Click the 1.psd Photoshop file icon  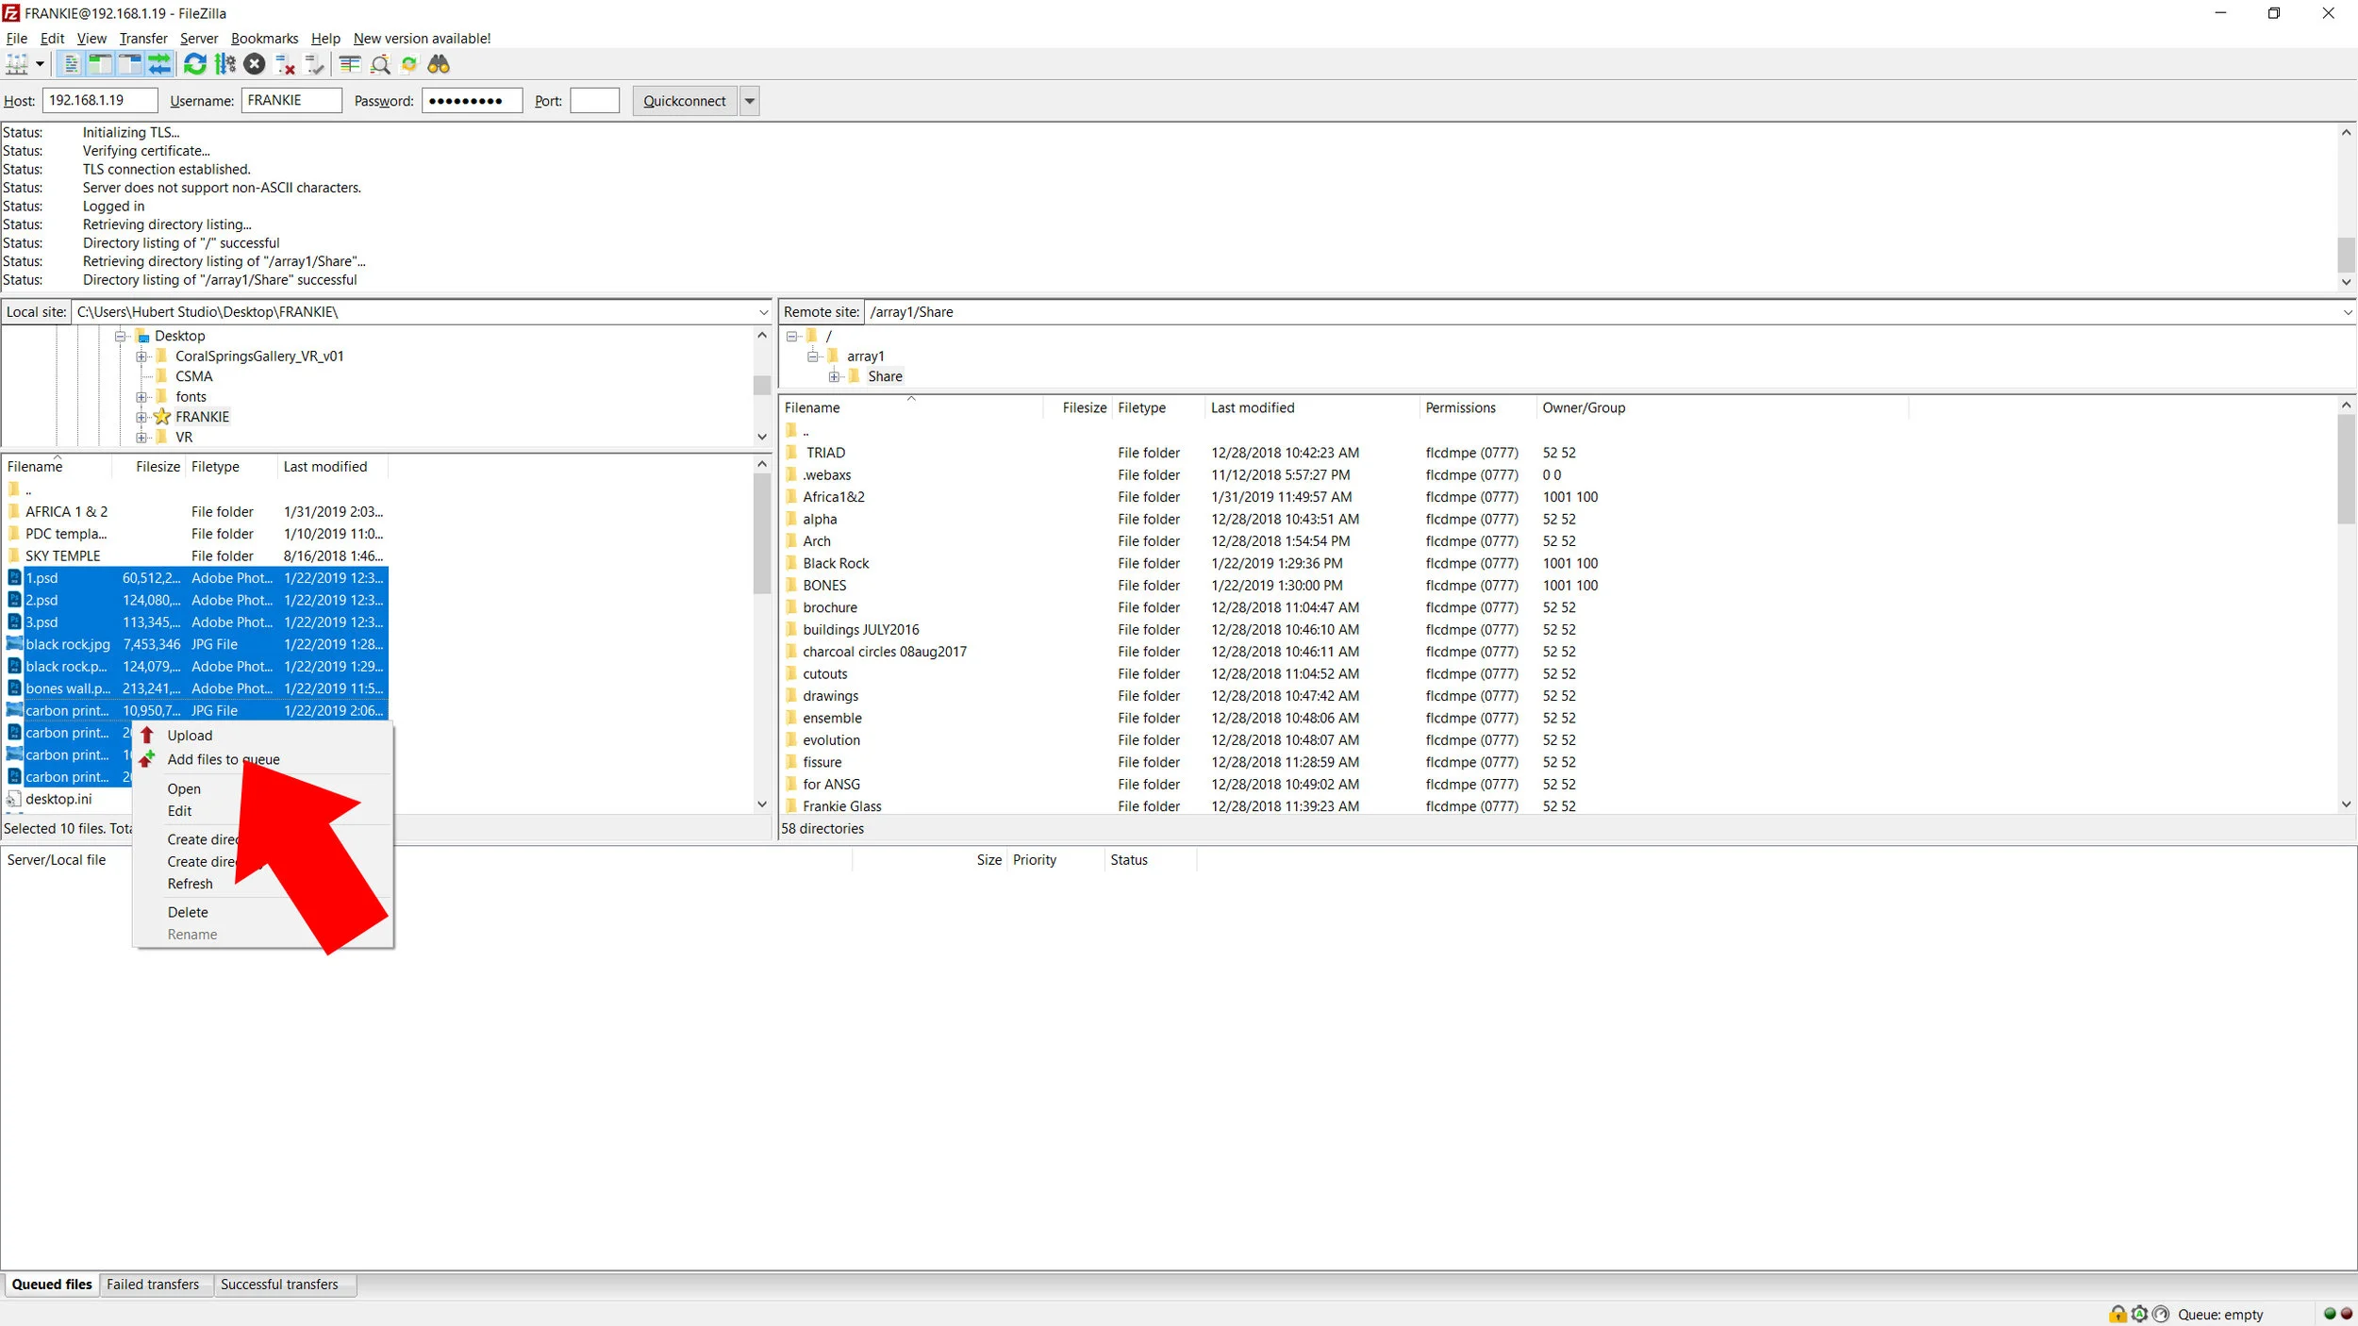[x=14, y=577]
